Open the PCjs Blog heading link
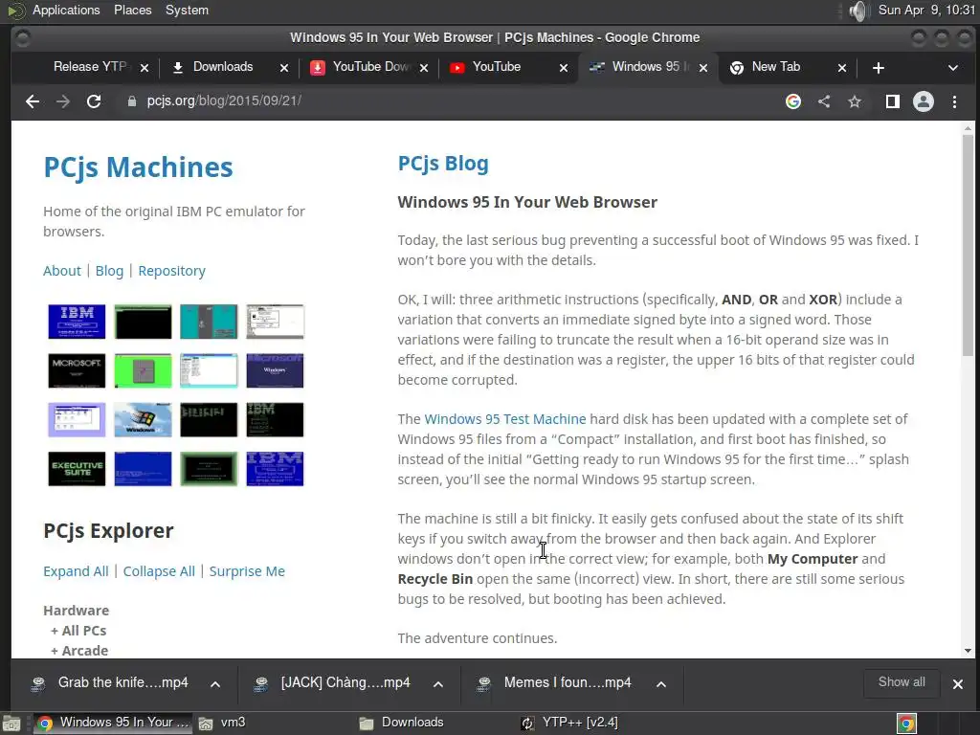Image resolution: width=980 pixels, height=735 pixels. tap(443, 163)
